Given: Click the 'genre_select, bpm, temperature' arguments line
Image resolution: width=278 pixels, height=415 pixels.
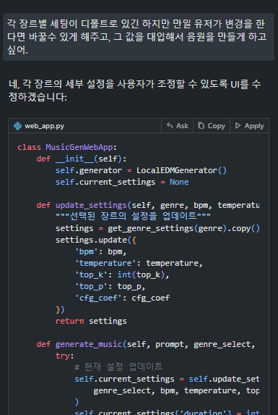Looking at the screenshot, I should pyautogui.click(x=176, y=390).
